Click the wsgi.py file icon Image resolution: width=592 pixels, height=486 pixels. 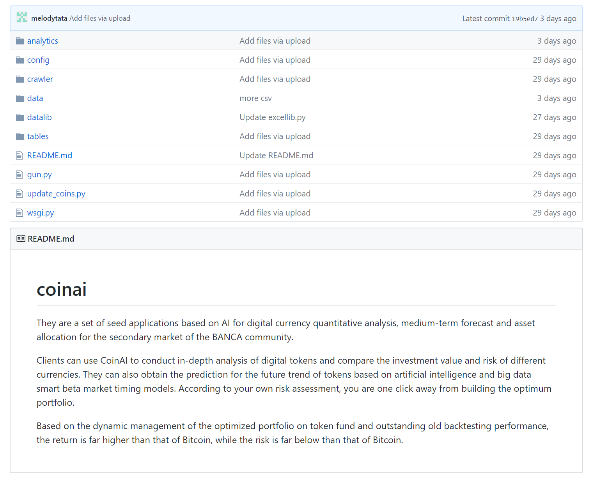tap(19, 213)
